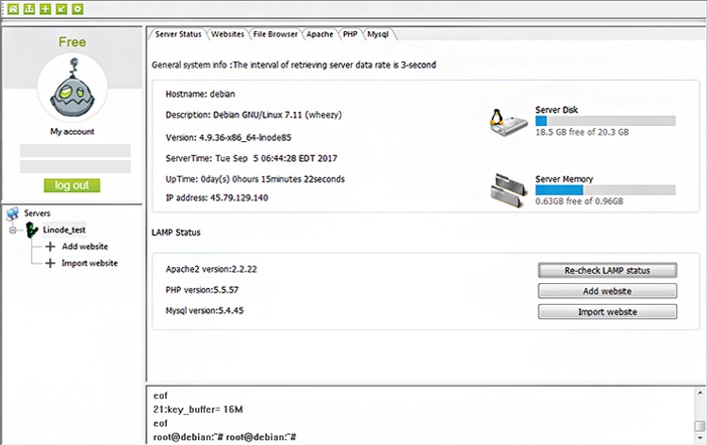
Task: Click the Server Memory usage bar
Action: click(x=605, y=190)
